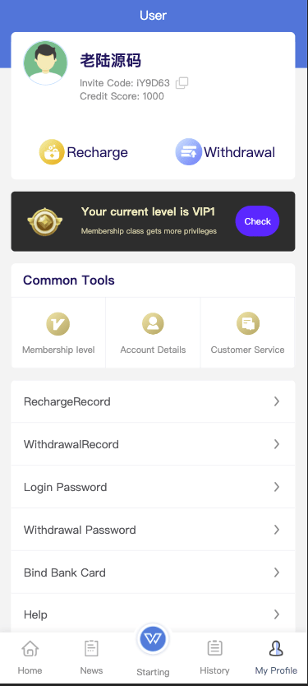Tap the blue Withdrawal card icon
Viewport: 308px width, 686px height.
(x=188, y=152)
